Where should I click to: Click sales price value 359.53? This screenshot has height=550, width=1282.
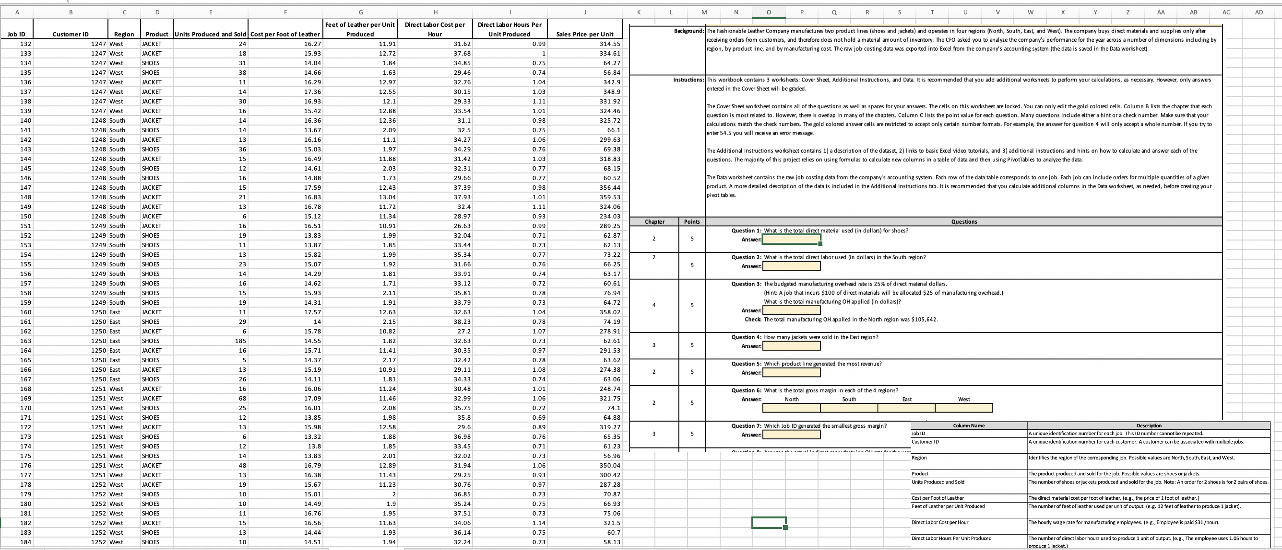click(585, 197)
